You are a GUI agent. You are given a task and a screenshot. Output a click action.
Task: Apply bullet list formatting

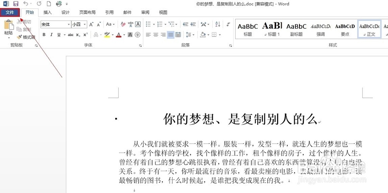click(x=148, y=24)
